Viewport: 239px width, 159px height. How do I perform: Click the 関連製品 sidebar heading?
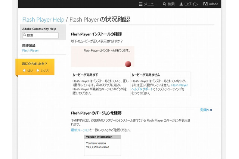point(29,46)
